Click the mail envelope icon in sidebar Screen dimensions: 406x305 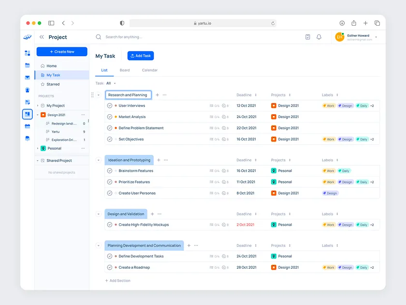pos(28,77)
